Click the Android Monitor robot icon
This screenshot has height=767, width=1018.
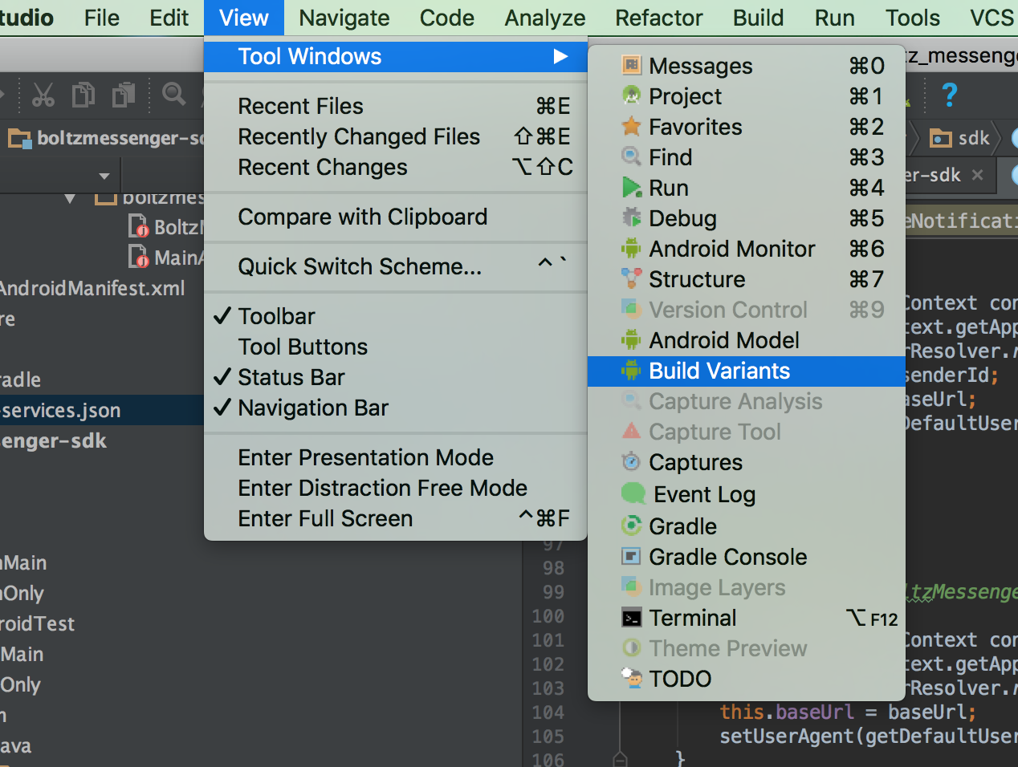pyautogui.click(x=632, y=248)
